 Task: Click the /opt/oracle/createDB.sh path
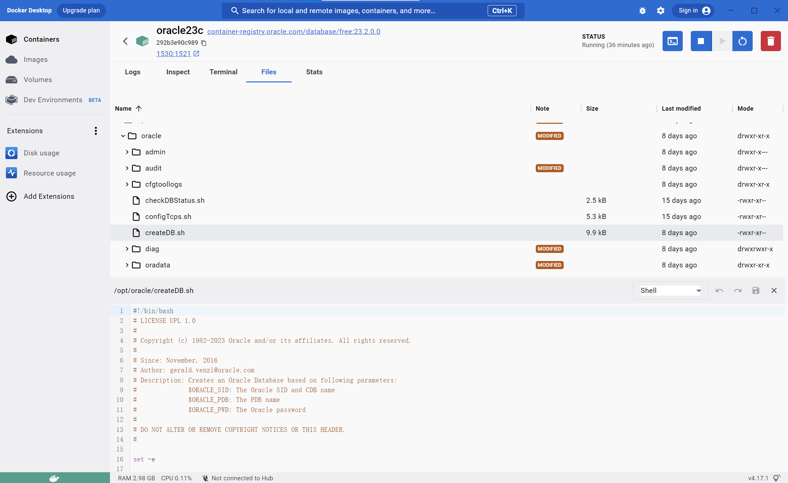click(x=154, y=290)
